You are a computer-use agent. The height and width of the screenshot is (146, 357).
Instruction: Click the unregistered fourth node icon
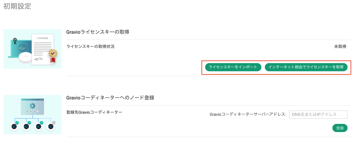pos(51,126)
